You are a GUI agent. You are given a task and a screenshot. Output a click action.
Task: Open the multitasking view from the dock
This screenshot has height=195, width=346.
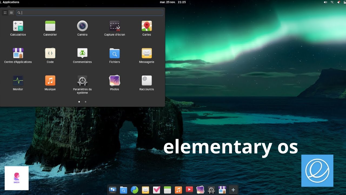pyautogui.click(x=112, y=190)
